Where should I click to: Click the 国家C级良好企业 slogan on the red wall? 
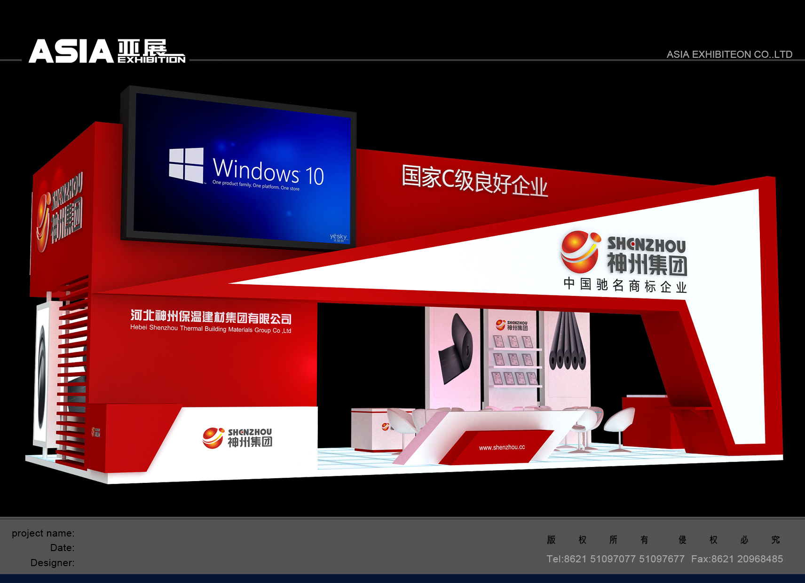pyautogui.click(x=474, y=180)
